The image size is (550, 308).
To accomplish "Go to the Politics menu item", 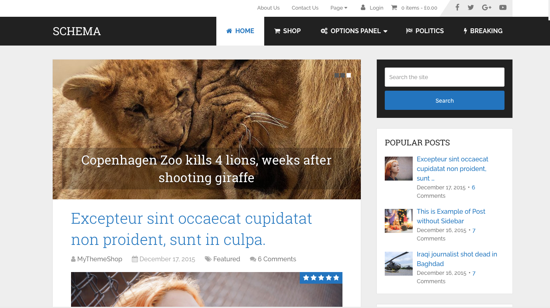I will point(425,31).
